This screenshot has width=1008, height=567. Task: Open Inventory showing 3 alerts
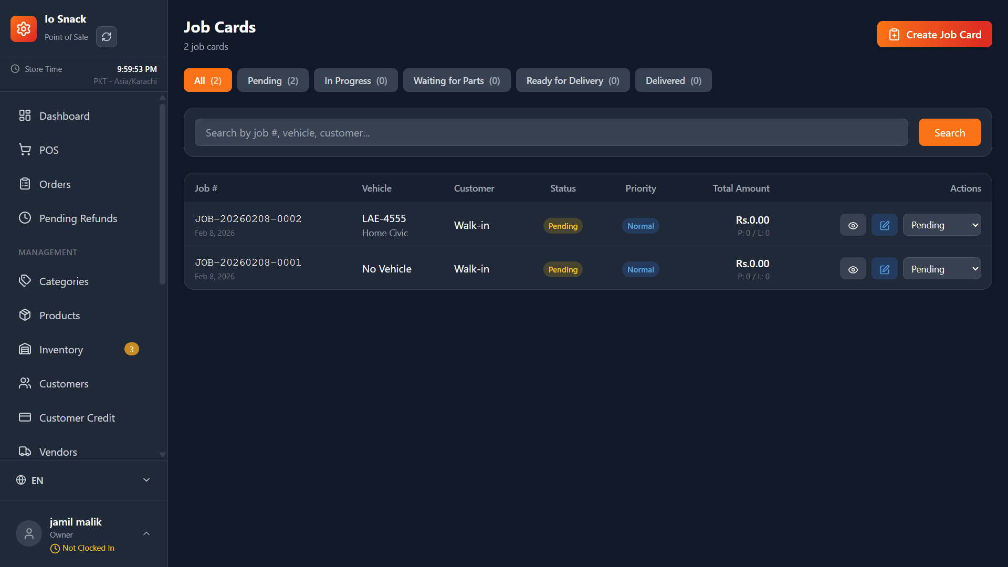pyautogui.click(x=61, y=349)
